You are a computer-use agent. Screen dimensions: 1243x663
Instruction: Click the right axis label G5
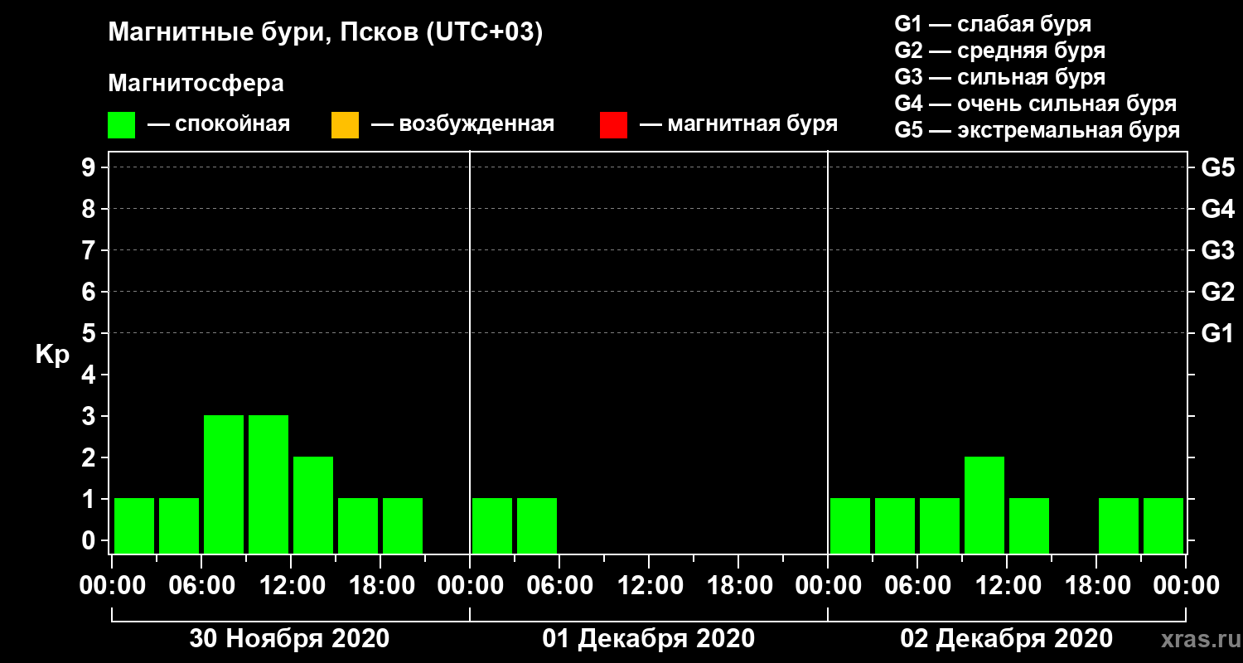(x=1217, y=167)
